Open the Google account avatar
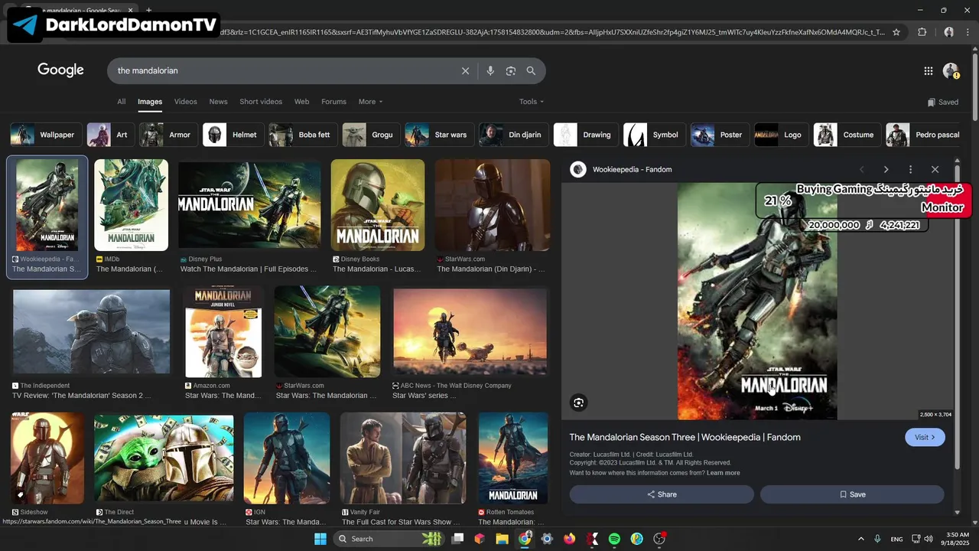Viewport: 979px width, 551px height. click(951, 71)
